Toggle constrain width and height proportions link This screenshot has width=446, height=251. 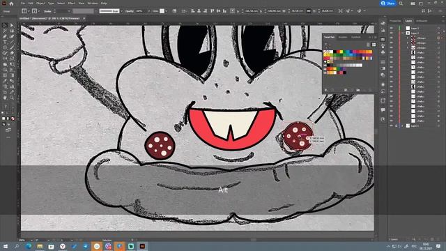pyautogui.click(x=308, y=11)
